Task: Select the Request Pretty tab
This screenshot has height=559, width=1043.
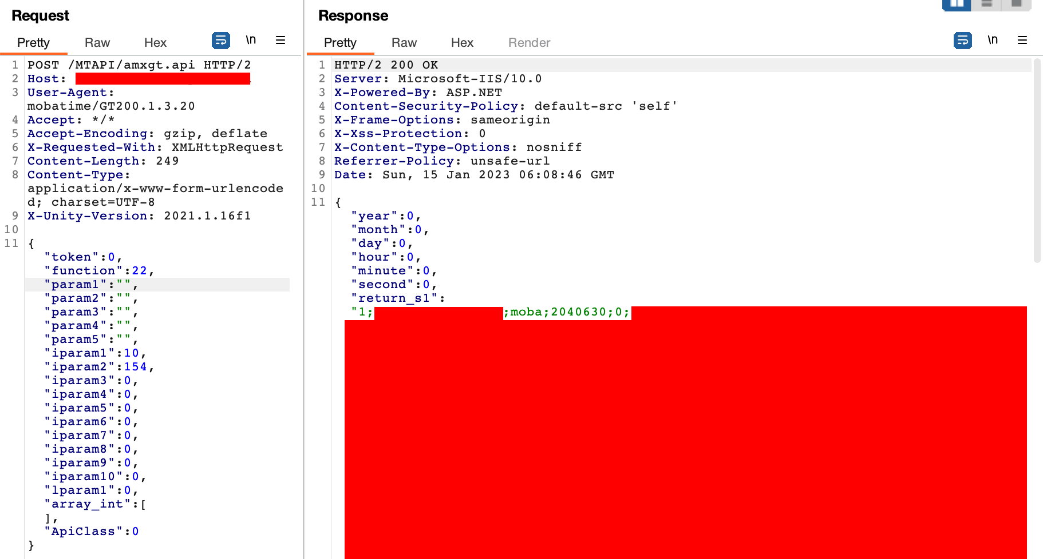Action: tap(33, 43)
